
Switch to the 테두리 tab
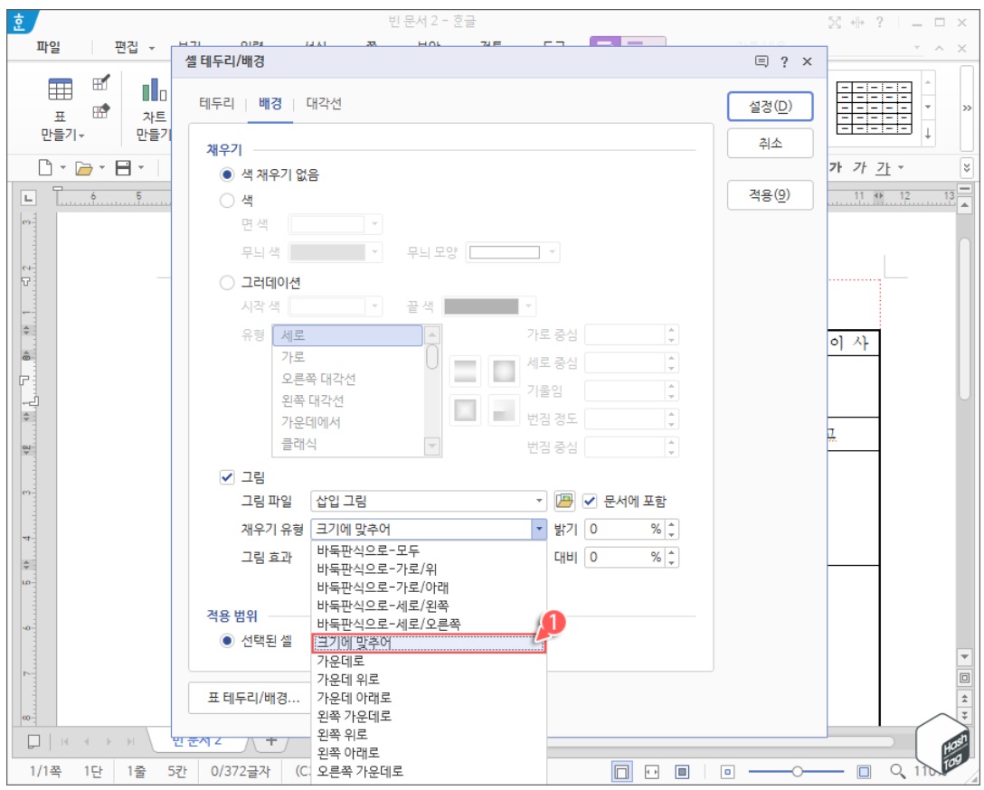click(x=216, y=103)
